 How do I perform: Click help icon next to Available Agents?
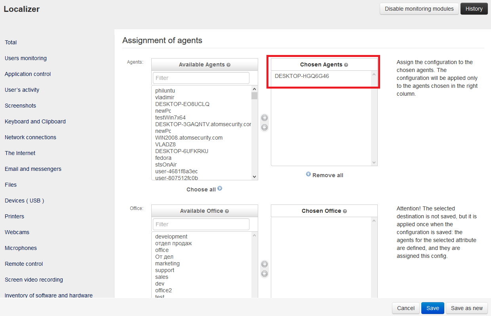pos(228,65)
